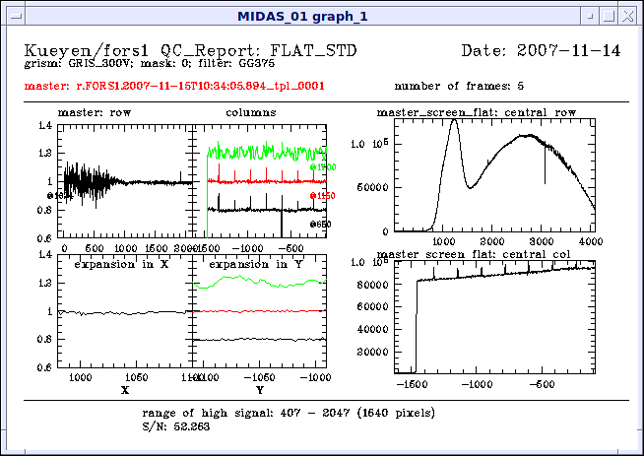Close the MIDAS_01 graph_1 window
This screenshot has height=456, width=644.
point(630,16)
